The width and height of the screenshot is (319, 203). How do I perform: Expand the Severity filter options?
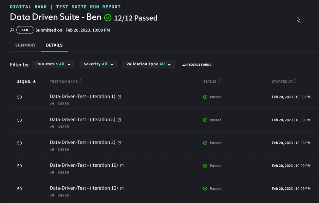pos(98,64)
